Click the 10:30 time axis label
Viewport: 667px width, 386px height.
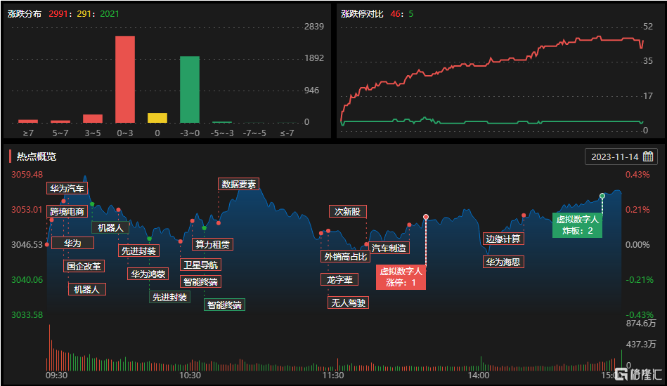click(190, 375)
